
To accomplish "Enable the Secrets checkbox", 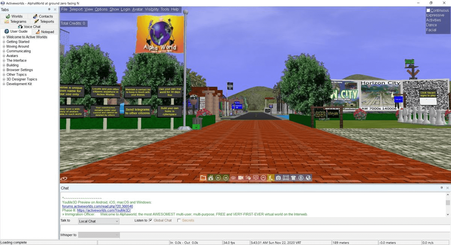I will click(179, 220).
